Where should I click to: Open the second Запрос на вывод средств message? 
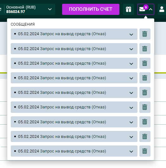[x=74, y=48]
